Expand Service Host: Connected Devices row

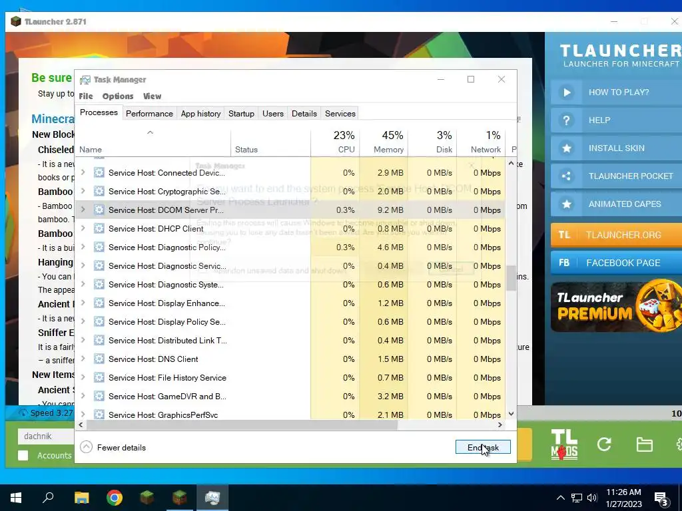(83, 172)
